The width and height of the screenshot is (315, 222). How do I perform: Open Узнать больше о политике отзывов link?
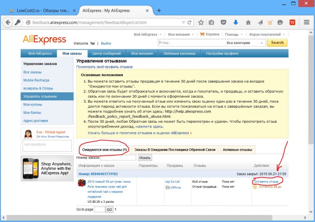[x=138, y=133]
